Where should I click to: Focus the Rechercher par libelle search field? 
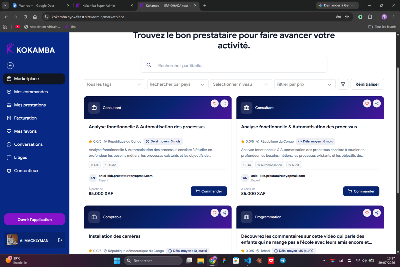pos(234,65)
